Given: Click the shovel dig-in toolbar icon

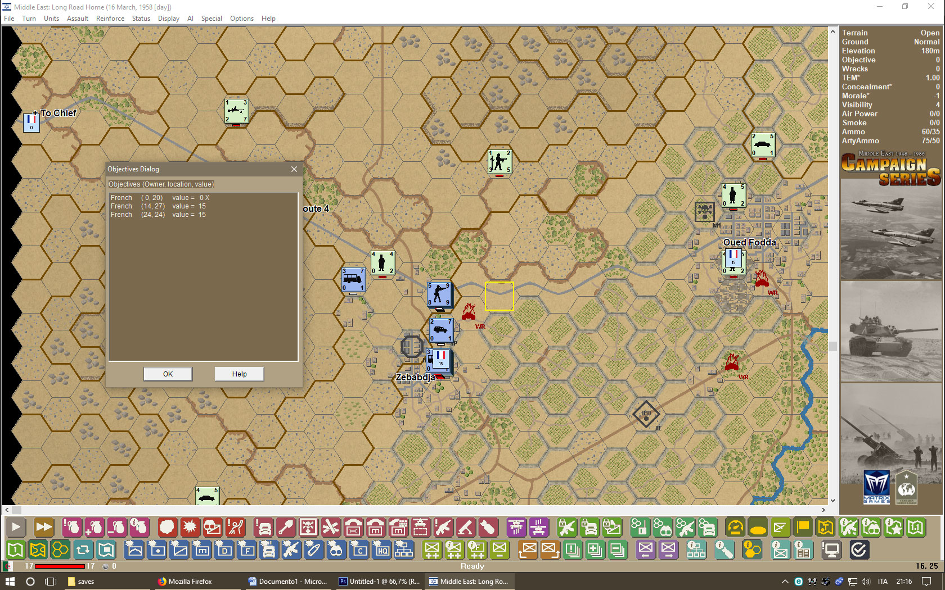Looking at the screenshot, I should click(286, 527).
